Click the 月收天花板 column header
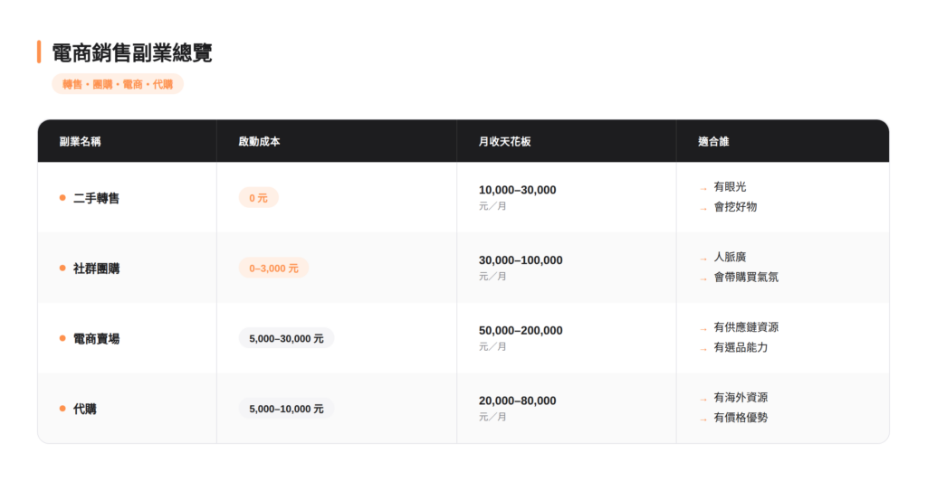The height and width of the screenshot is (481, 927). pyautogui.click(x=505, y=142)
